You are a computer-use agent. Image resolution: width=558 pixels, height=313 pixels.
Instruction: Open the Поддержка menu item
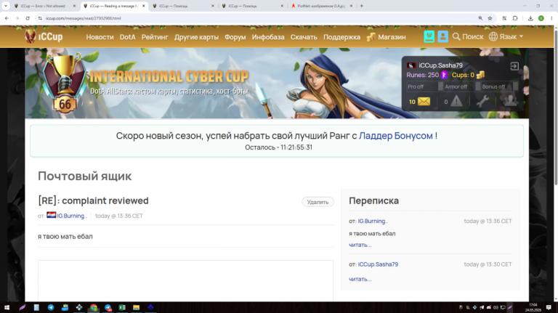(x=341, y=37)
